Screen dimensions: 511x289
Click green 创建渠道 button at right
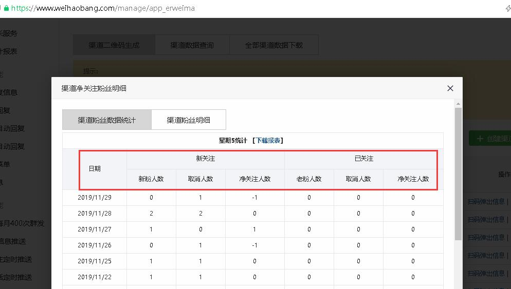pyautogui.click(x=490, y=139)
